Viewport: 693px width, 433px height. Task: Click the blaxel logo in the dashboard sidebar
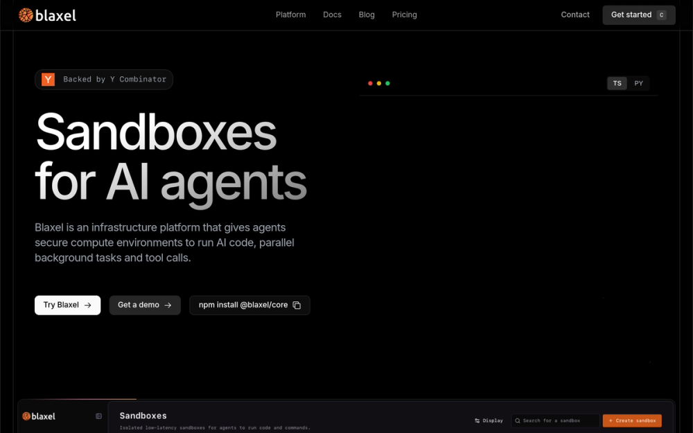(38, 416)
